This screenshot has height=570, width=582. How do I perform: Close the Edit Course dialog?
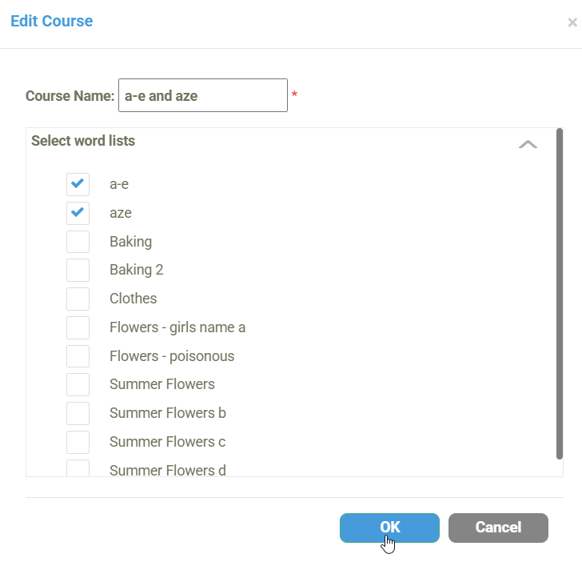[x=572, y=23]
